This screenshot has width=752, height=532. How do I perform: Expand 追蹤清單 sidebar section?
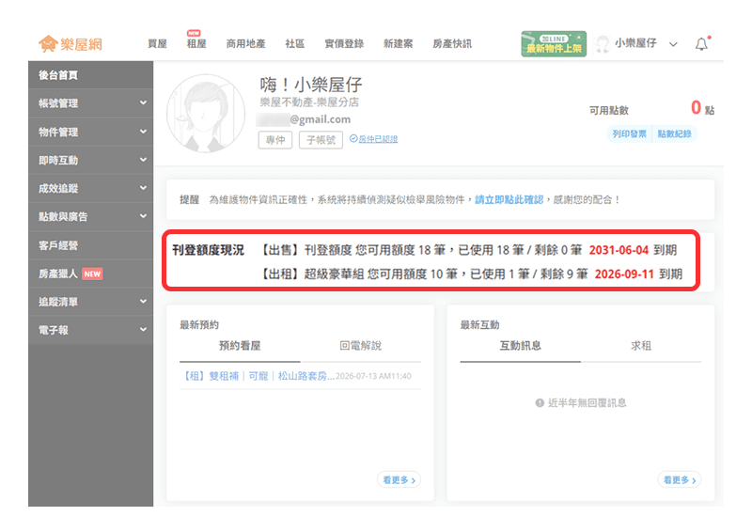point(90,302)
